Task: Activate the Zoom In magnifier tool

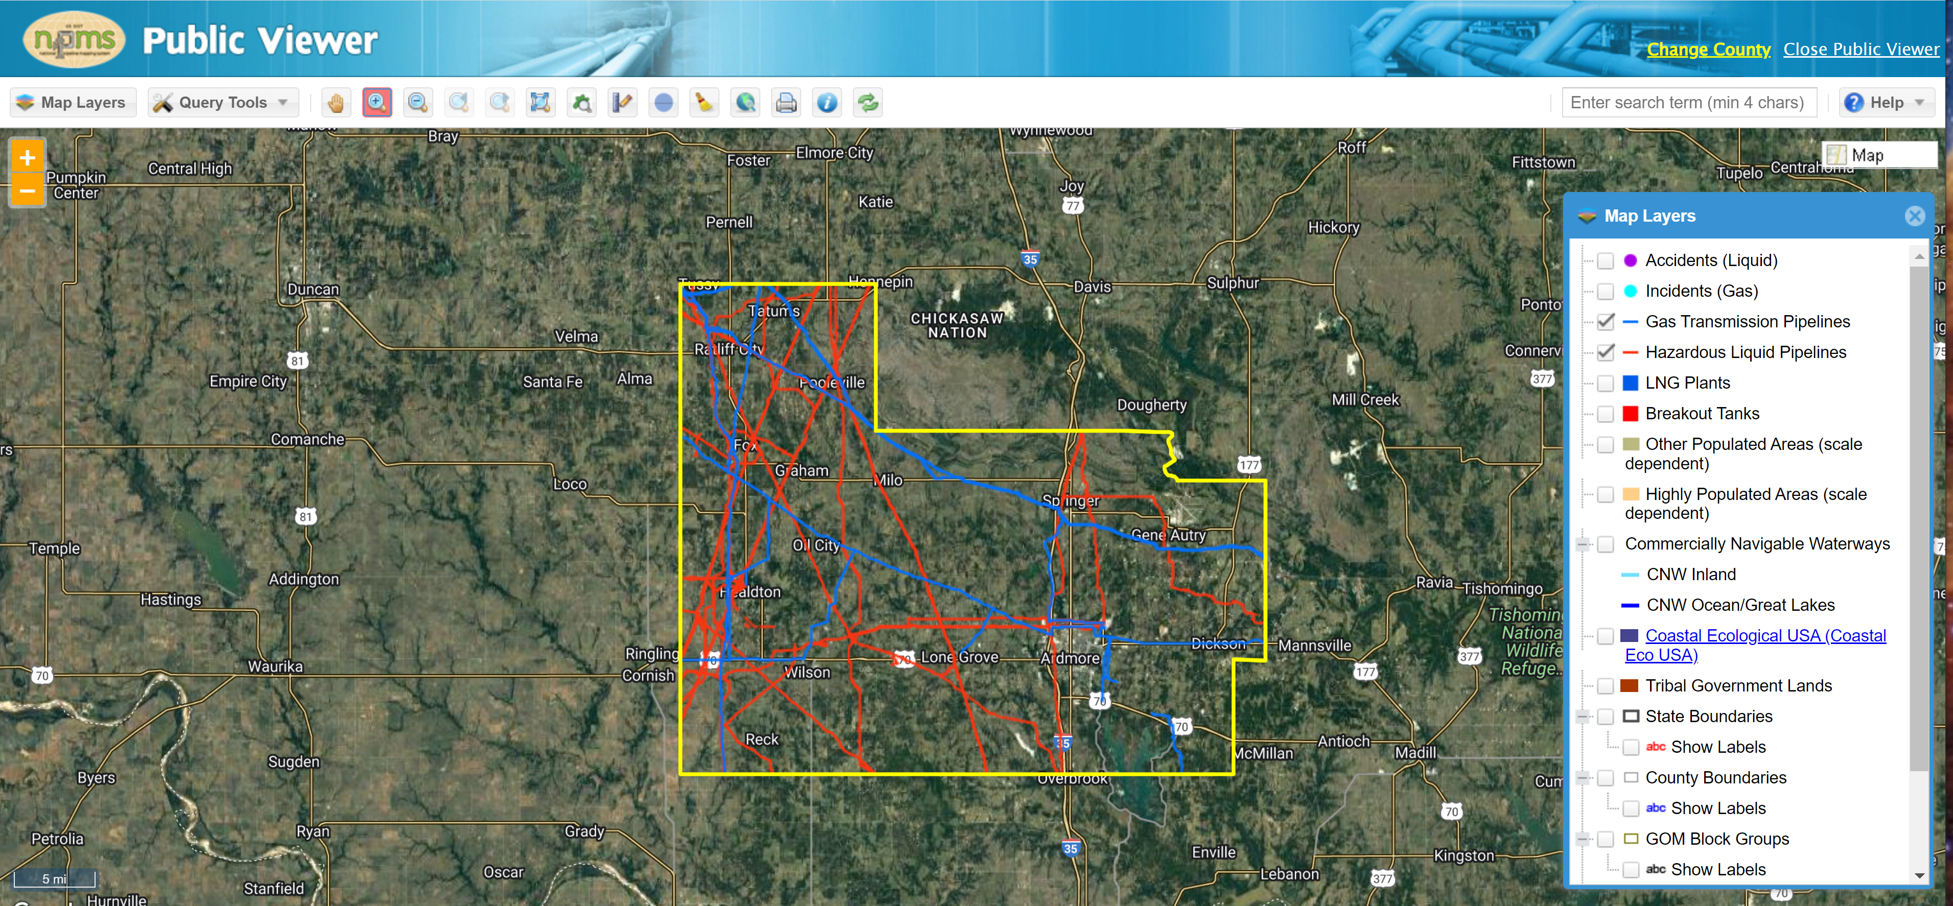Action: (x=377, y=102)
